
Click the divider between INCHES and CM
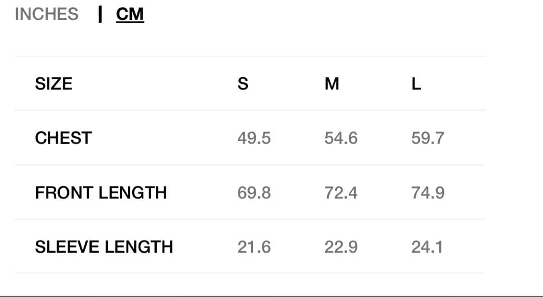(x=101, y=14)
